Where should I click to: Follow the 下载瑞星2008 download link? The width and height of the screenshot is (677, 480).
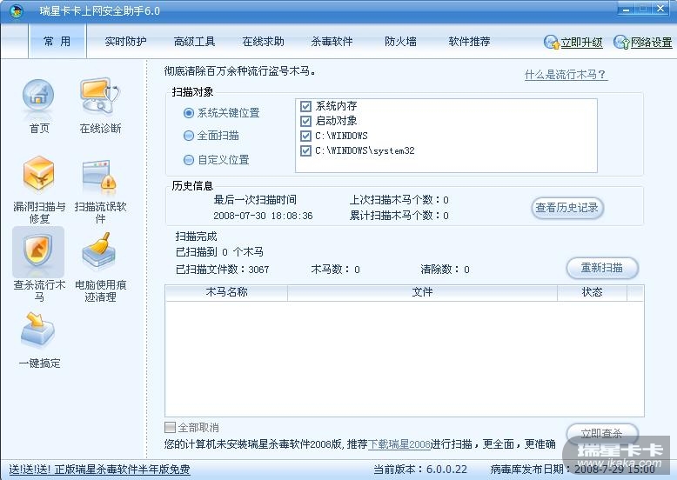point(399,443)
